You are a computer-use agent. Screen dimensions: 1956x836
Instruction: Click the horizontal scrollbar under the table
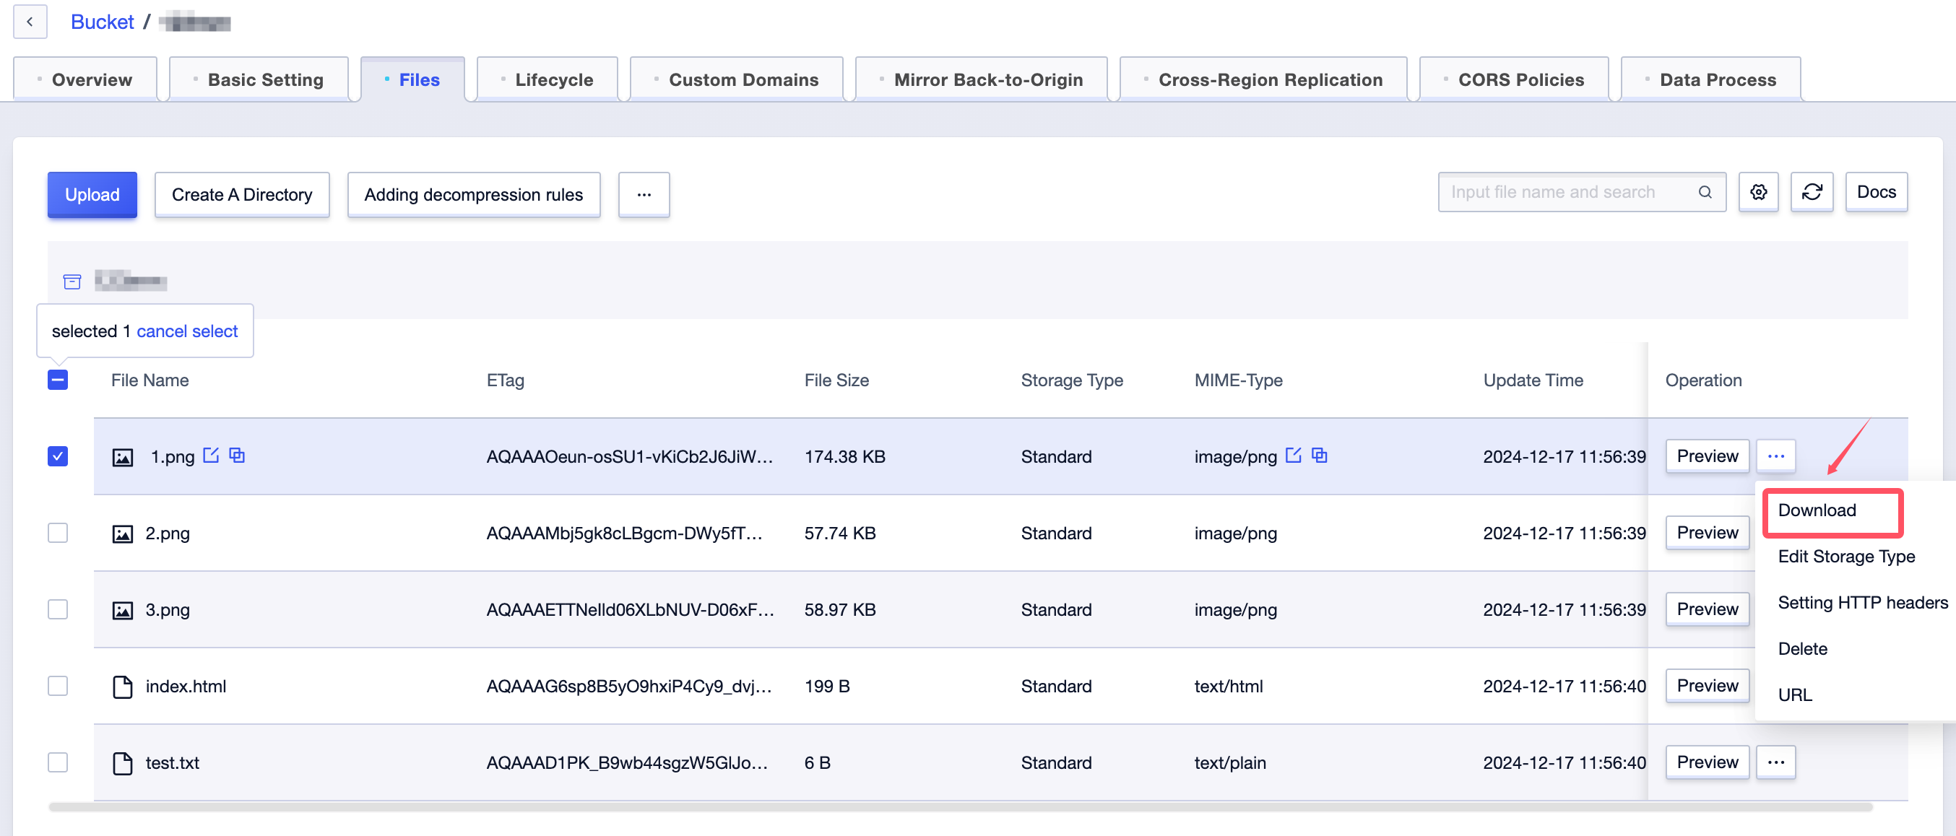(x=961, y=807)
